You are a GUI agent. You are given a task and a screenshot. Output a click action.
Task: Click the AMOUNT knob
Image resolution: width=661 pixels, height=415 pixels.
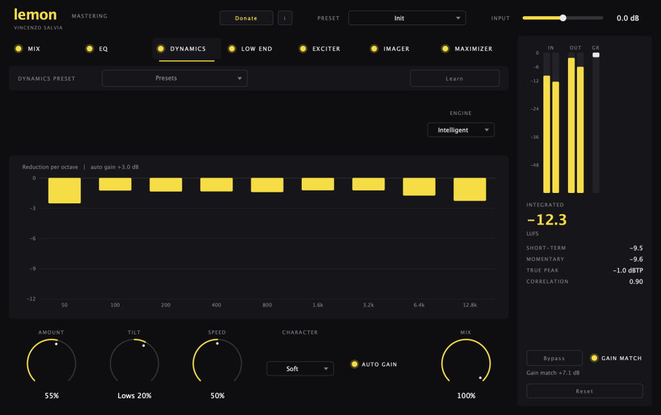(x=52, y=363)
